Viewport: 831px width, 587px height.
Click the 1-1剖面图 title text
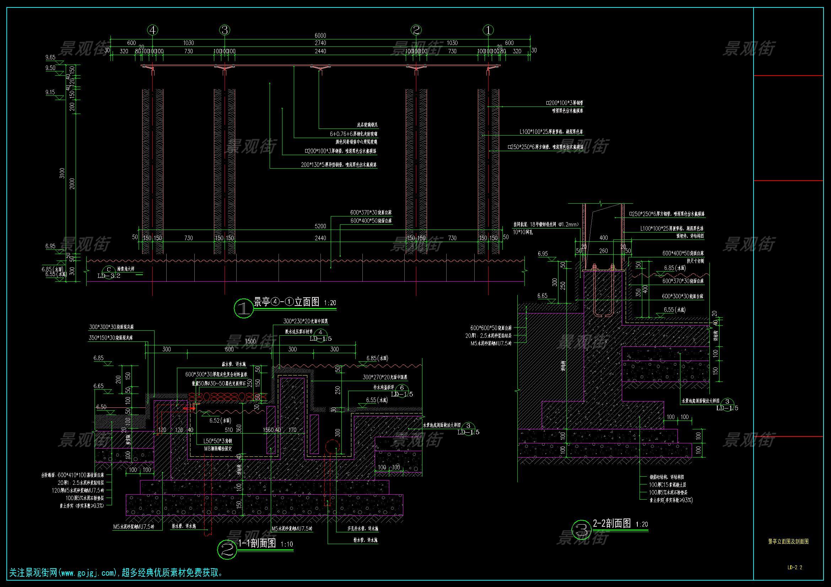pyautogui.click(x=257, y=543)
